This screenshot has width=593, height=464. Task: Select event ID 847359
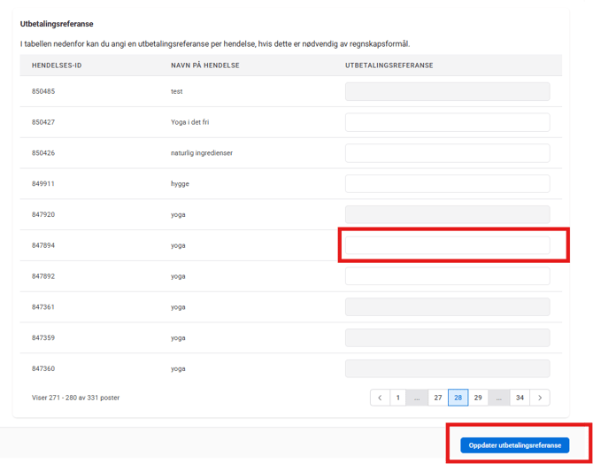(43, 337)
